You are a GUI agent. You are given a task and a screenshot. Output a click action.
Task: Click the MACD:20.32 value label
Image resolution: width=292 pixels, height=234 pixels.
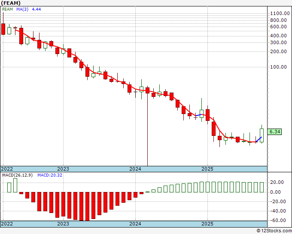(x=50, y=175)
